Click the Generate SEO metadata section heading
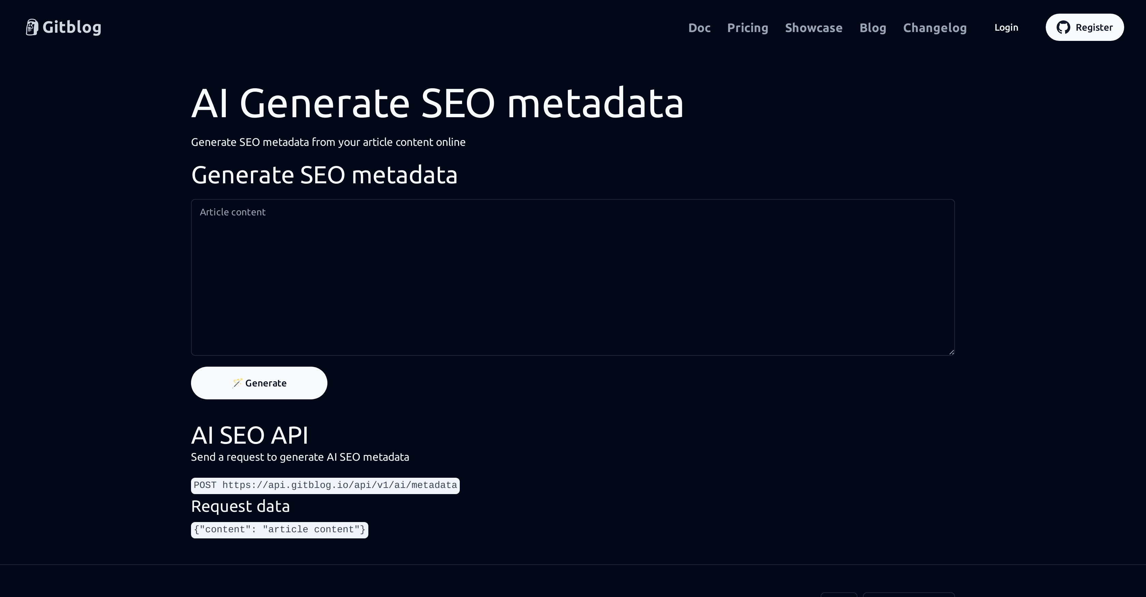The width and height of the screenshot is (1146, 597). coord(325,174)
